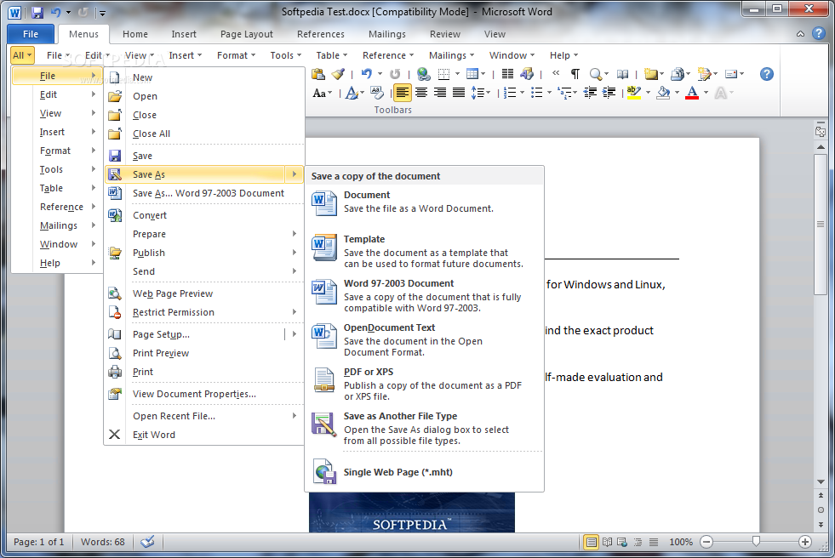
Task: Open the Find magnifier tool
Action: pyautogui.click(x=596, y=74)
